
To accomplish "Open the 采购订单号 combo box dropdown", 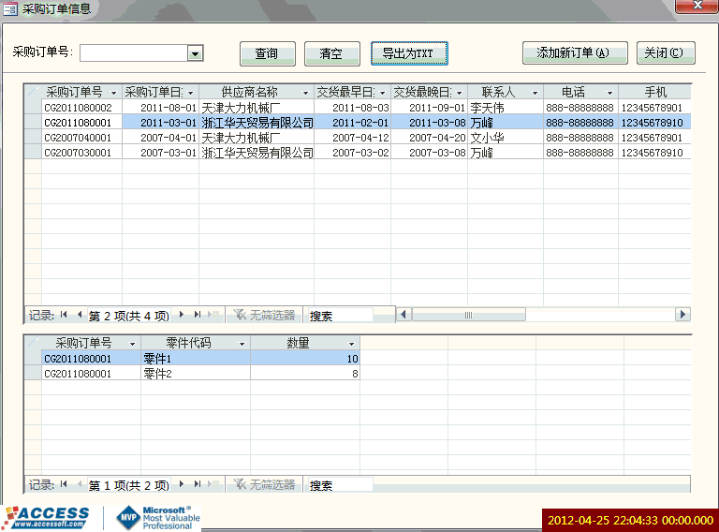I will [x=195, y=53].
